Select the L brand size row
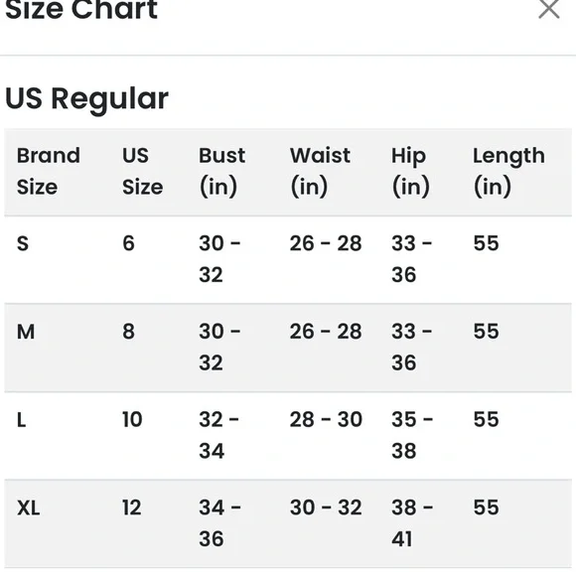The height and width of the screenshot is (576, 576). tap(288, 436)
